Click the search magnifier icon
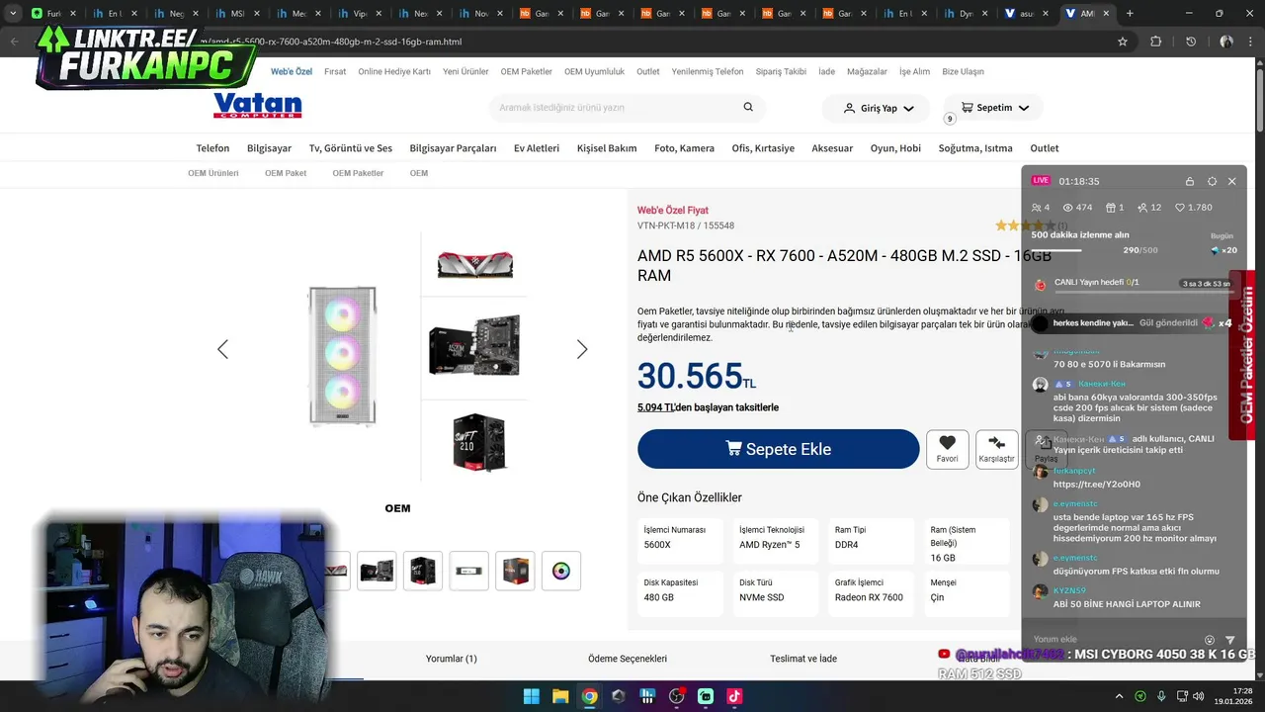This screenshot has width=1265, height=712. tap(748, 107)
